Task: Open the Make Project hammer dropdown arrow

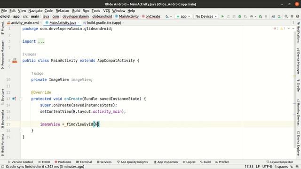Action: tap(171, 16)
